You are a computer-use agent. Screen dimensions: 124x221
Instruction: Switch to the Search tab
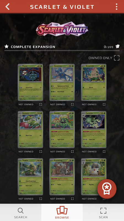21,212
